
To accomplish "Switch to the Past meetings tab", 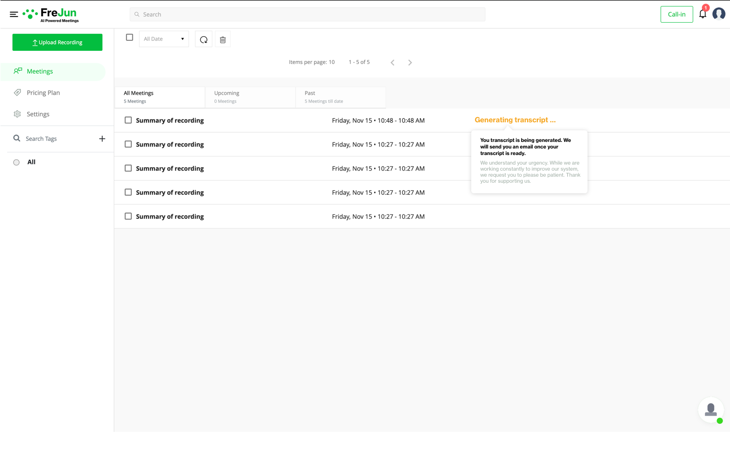I will (341, 97).
